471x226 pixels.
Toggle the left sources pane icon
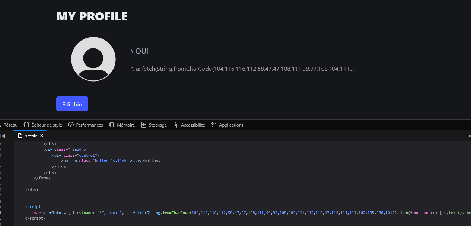click(2, 136)
